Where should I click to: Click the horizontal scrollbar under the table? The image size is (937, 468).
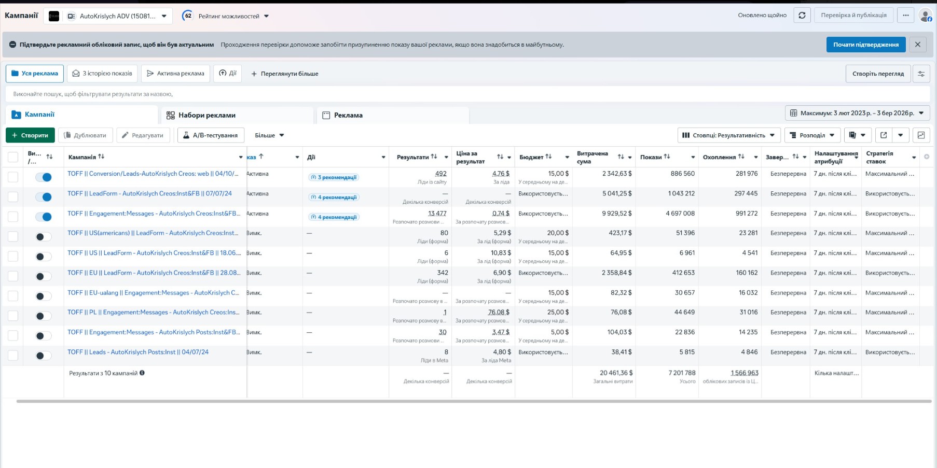coord(474,401)
